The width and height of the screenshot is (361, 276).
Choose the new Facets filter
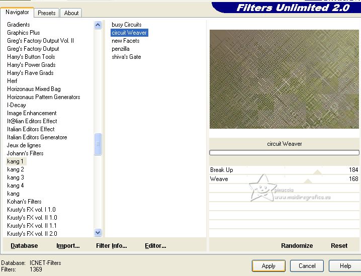[126, 41]
